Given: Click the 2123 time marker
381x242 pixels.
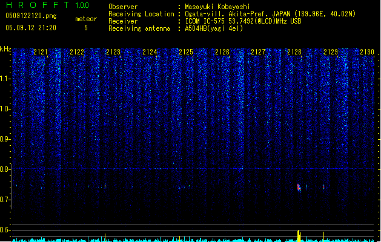Looking at the screenshot, I should (113, 52).
